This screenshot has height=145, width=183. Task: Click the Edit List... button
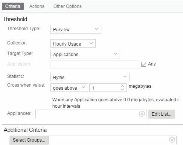(x=162, y=114)
